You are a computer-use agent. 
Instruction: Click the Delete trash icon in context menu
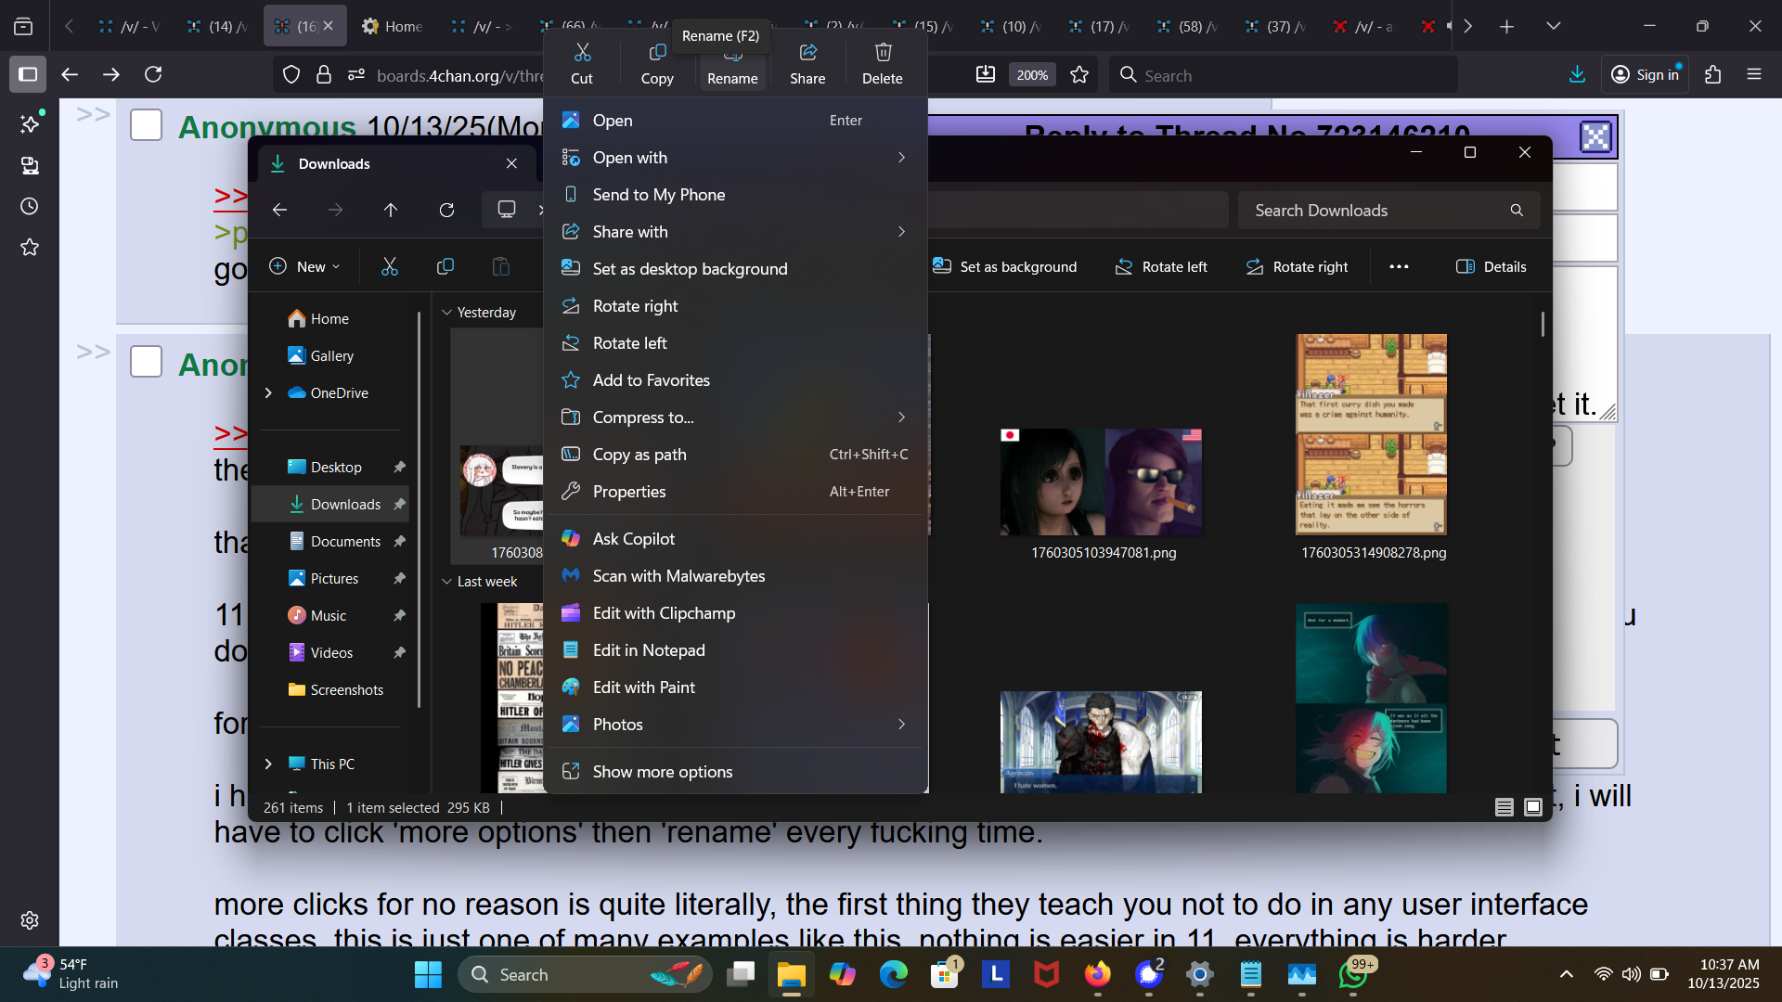tap(883, 54)
